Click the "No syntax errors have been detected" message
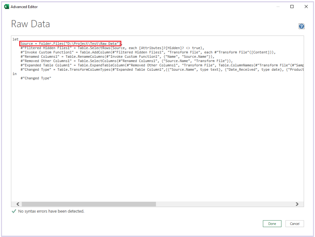 point(51,211)
